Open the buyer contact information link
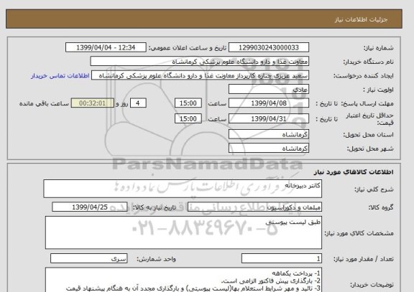Image resolution: width=414 pixels, height=292 pixels. click(x=60, y=76)
